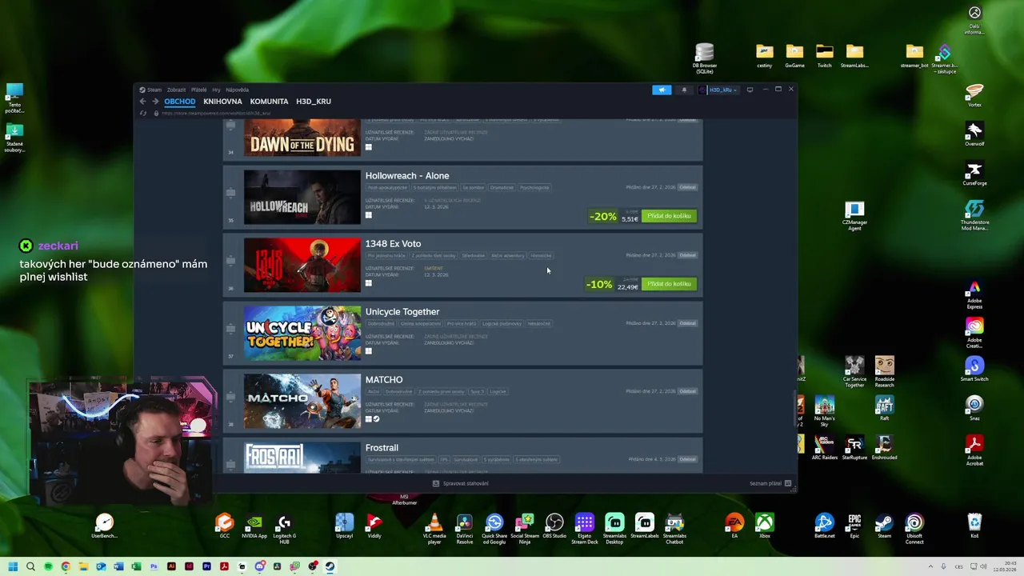Open DB Browser (SQLite) desktop icon
Image resolution: width=1024 pixels, height=576 pixels.
tap(705, 58)
